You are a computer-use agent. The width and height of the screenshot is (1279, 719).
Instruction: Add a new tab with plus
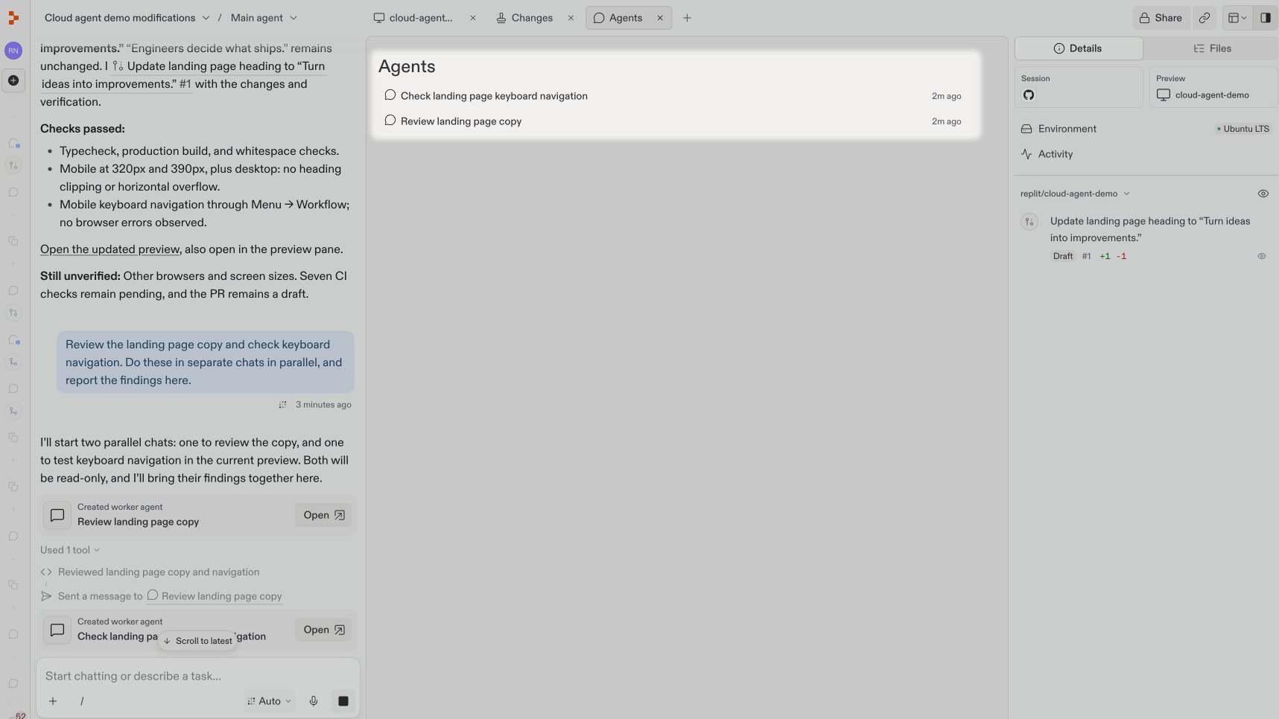coord(687,18)
